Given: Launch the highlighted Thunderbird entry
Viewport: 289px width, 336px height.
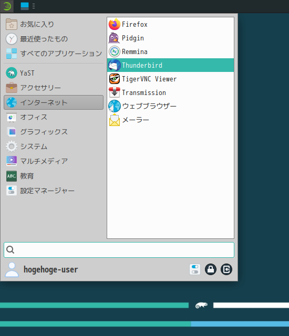Looking at the screenshot, I should [x=170, y=65].
